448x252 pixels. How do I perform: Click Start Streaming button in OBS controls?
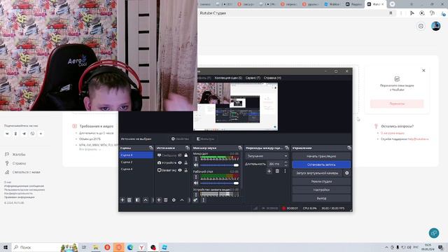click(x=321, y=156)
